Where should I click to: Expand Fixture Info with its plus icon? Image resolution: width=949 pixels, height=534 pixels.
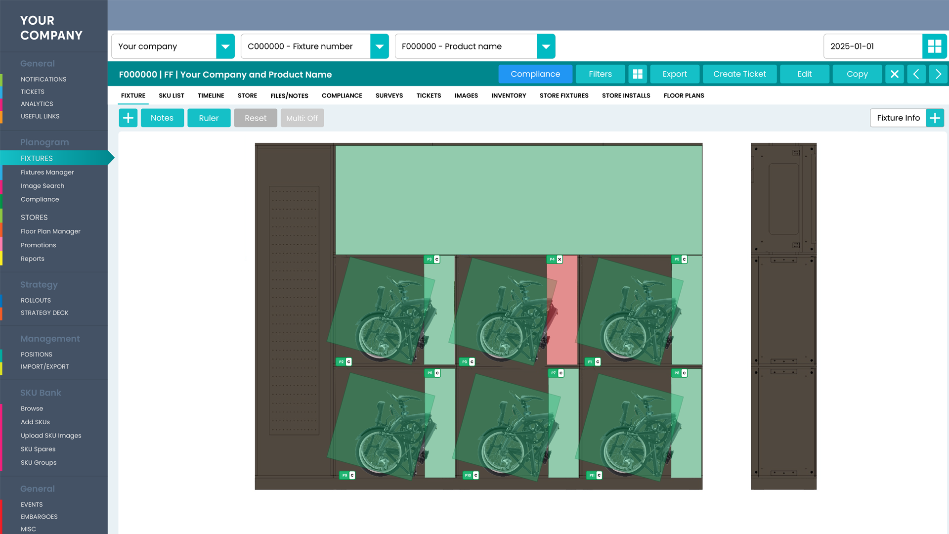pyautogui.click(x=935, y=118)
